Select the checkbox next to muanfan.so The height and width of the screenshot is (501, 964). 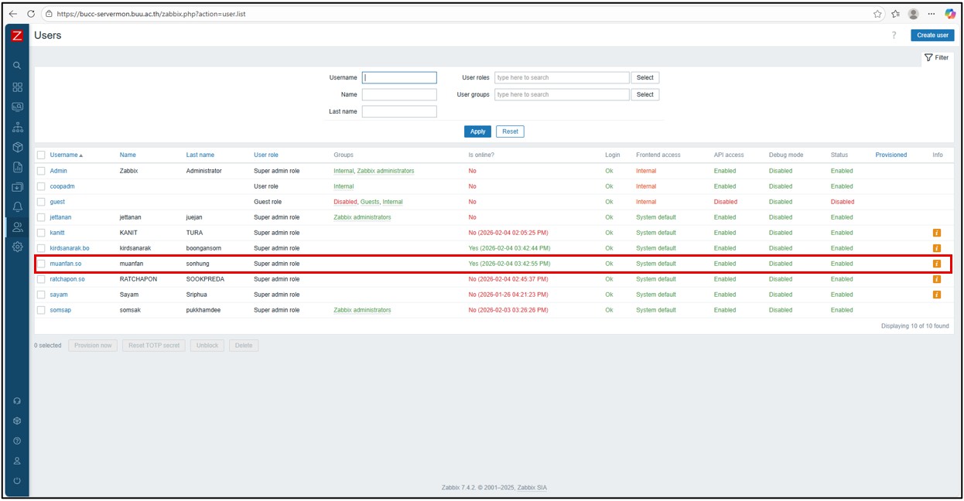[41, 264]
